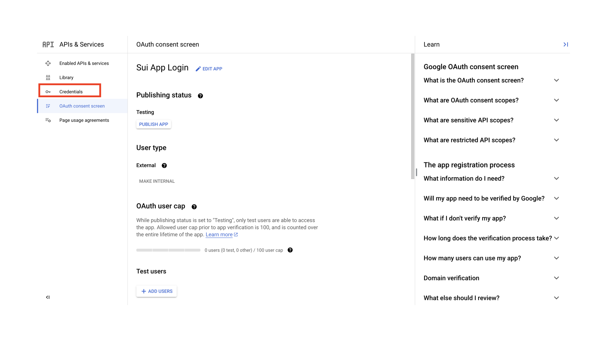Click the APIs & Services header icon
Image resolution: width=607 pixels, height=341 pixels.
pos(47,44)
